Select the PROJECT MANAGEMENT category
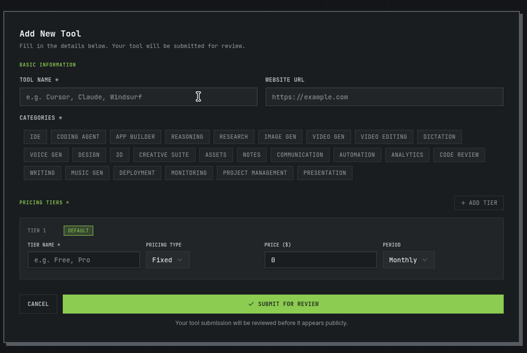The width and height of the screenshot is (527, 353). click(255, 173)
